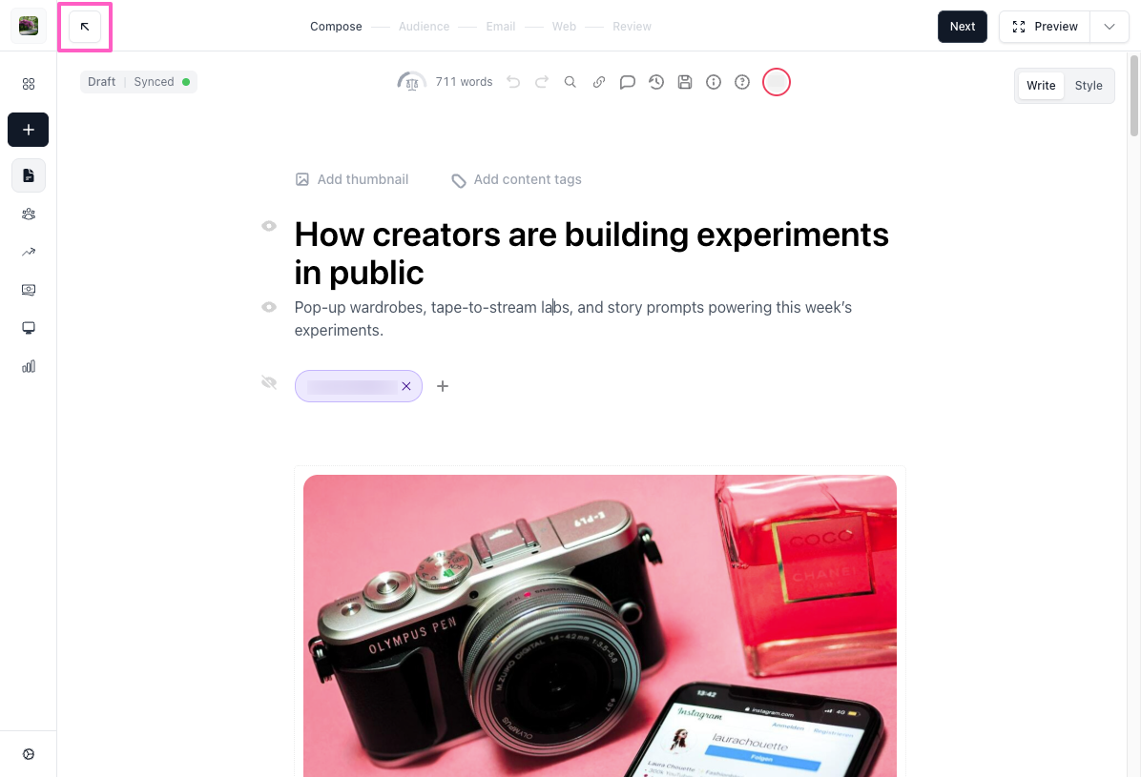Toggle title visibility eye icon
The height and width of the screenshot is (777, 1141).
(x=269, y=226)
